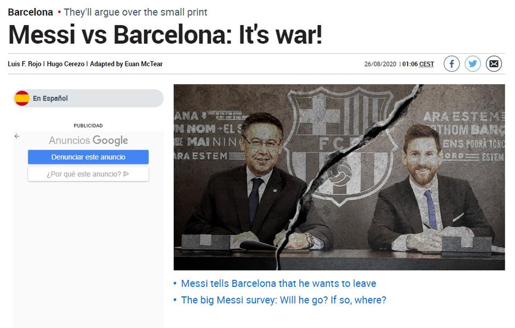Open the Barcelona section link

click(30, 12)
